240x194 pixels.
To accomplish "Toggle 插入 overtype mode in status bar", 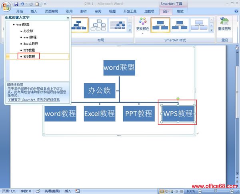I will click(x=68, y=191).
